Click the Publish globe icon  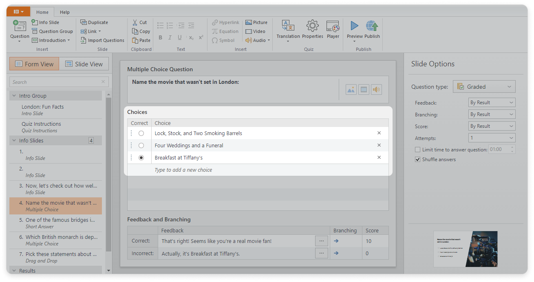pyautogui.click(x=372, y=27)
